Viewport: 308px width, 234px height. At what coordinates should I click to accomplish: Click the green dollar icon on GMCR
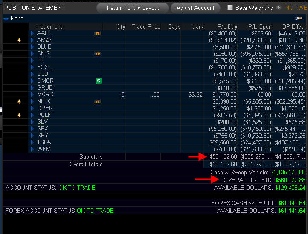pos(99,81)
